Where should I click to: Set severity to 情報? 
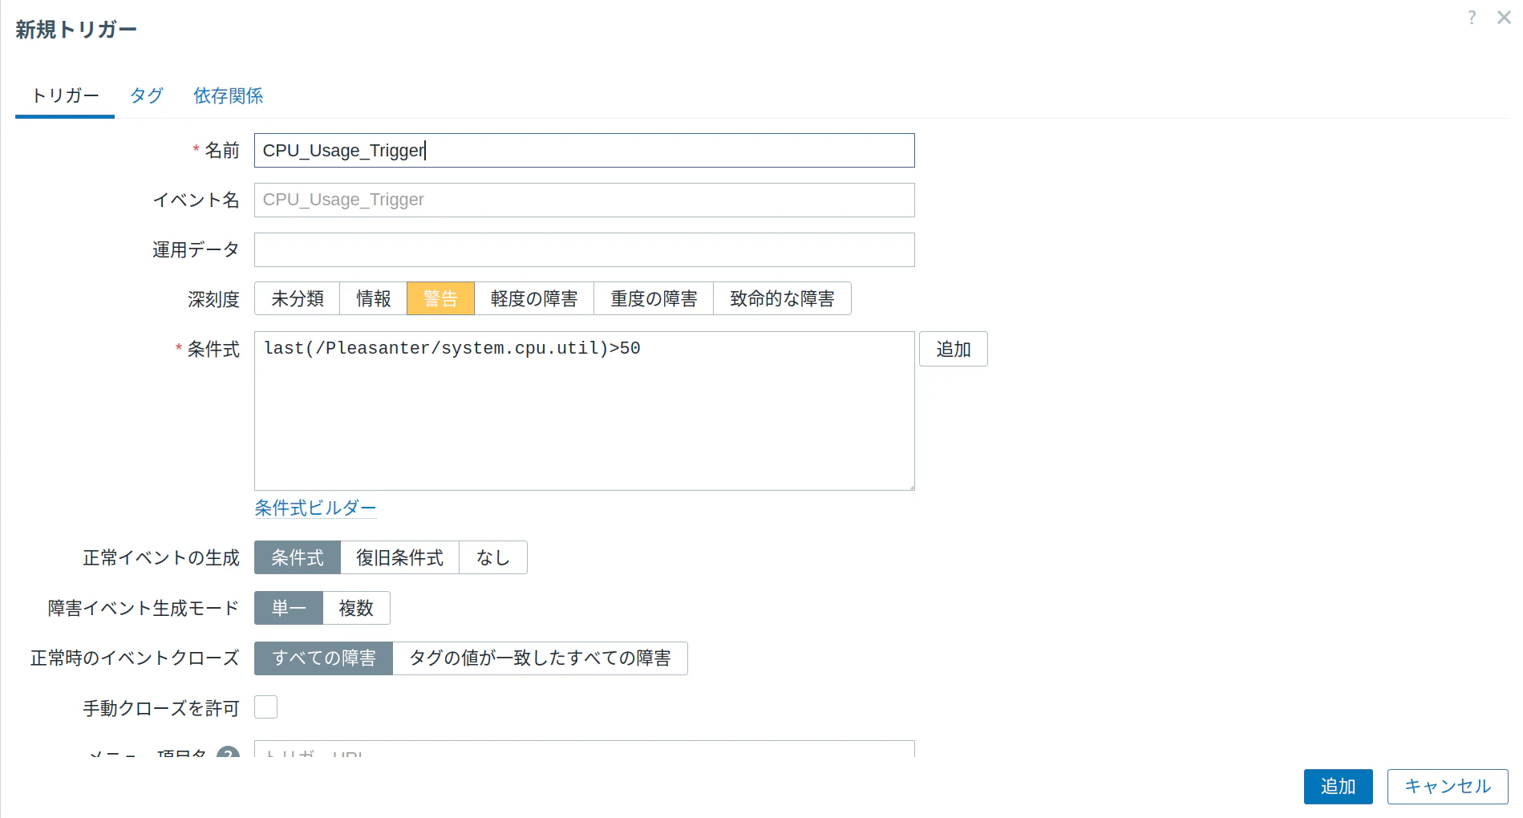click(x=374, y=299)
